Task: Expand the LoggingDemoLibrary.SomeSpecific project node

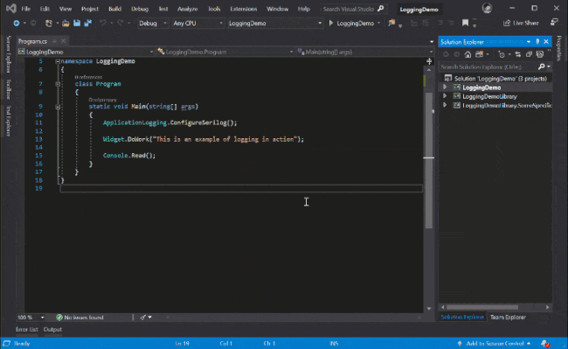Action: click(445, 105)
